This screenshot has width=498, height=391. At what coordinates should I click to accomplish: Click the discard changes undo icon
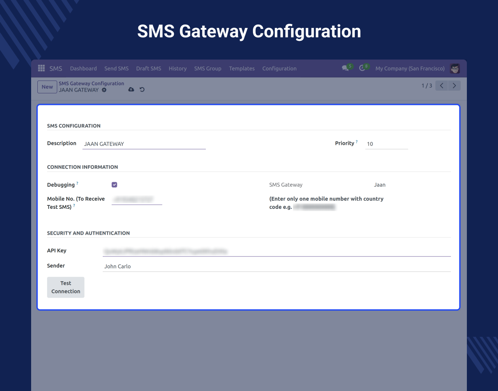tap(142, 90)
